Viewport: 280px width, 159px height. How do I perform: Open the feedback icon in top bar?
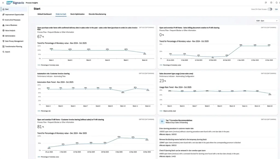coord(266,3)
